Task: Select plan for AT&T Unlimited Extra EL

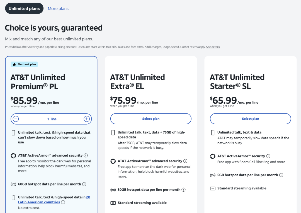Action: (151, 119)
